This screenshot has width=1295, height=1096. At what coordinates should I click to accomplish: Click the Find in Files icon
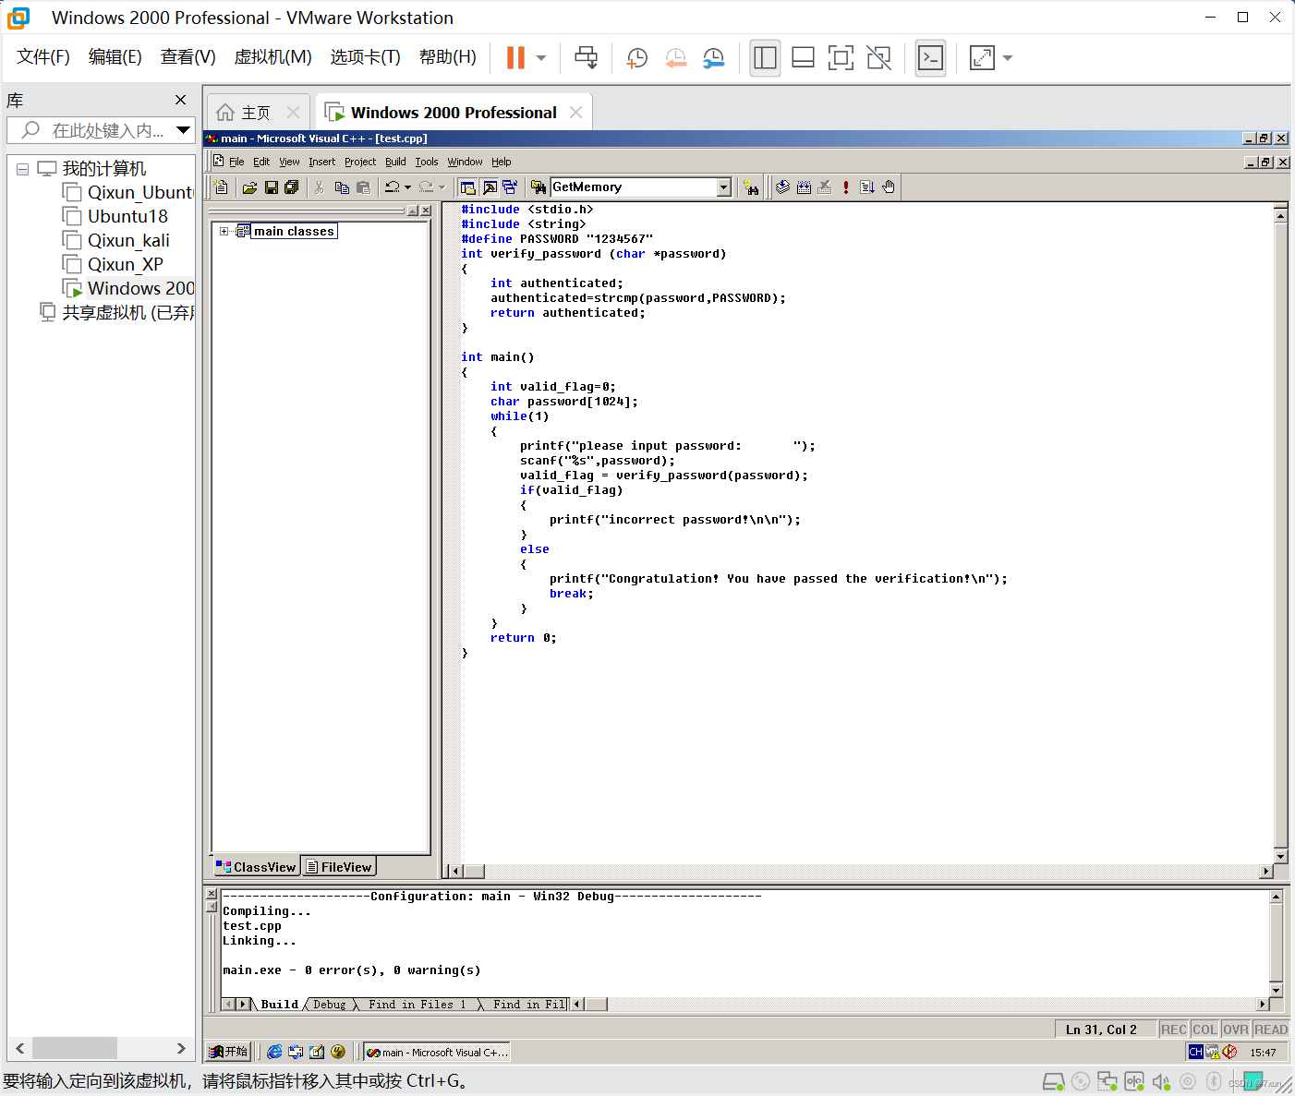pos(539,187)
